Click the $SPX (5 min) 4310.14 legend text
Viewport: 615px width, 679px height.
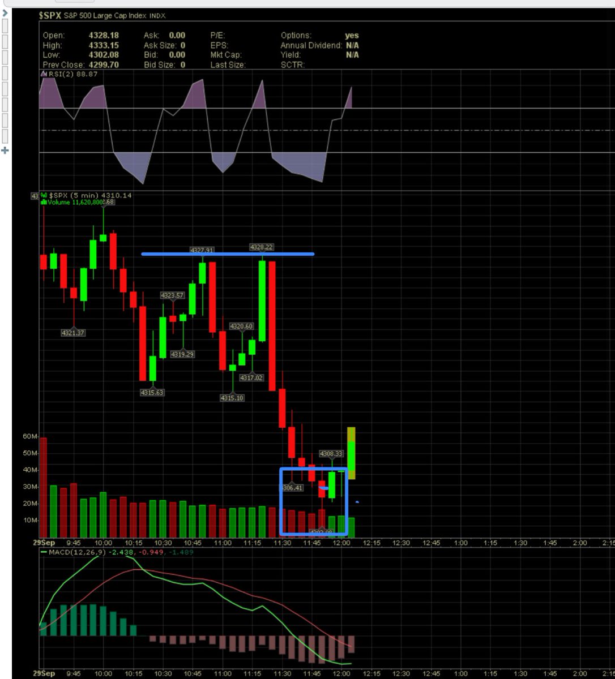coord(91,196)
